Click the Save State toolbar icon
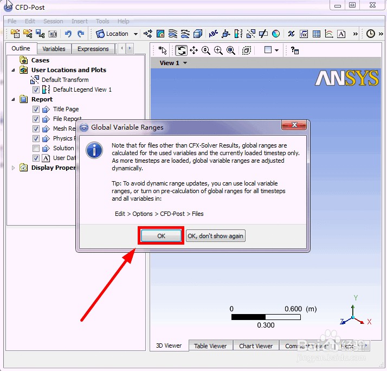The image size is (387, 371). pos(40,34)
